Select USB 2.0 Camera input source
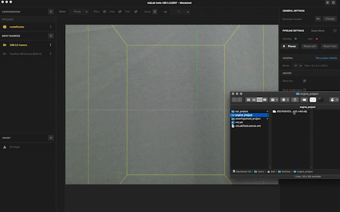This screenshot has width=340, height=212. pos(19,45)
